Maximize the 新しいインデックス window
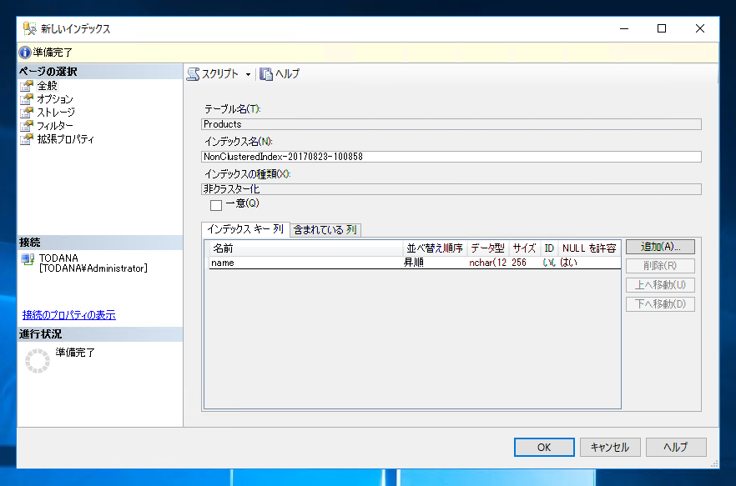736x486 pixels. (x=662, y=28)
